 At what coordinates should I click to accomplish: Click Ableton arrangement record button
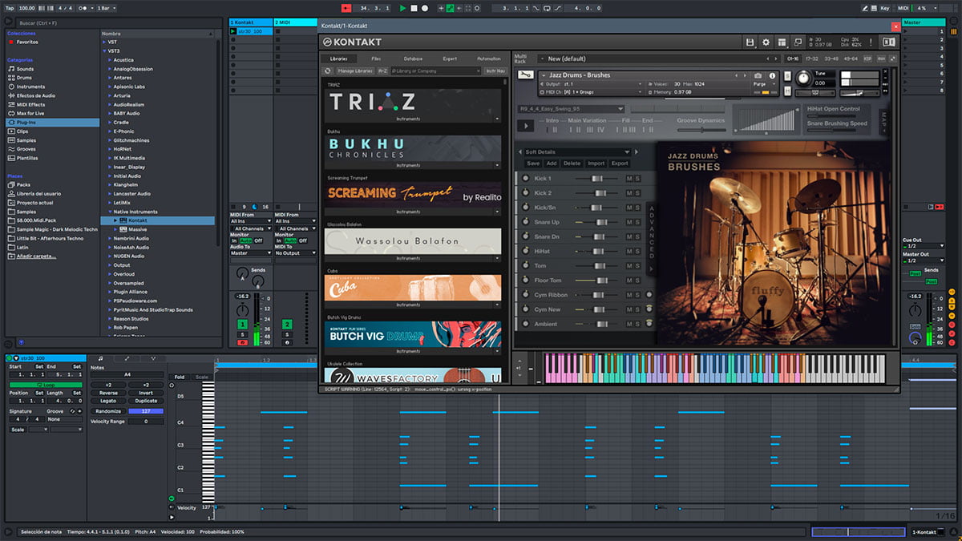point(424,8)
